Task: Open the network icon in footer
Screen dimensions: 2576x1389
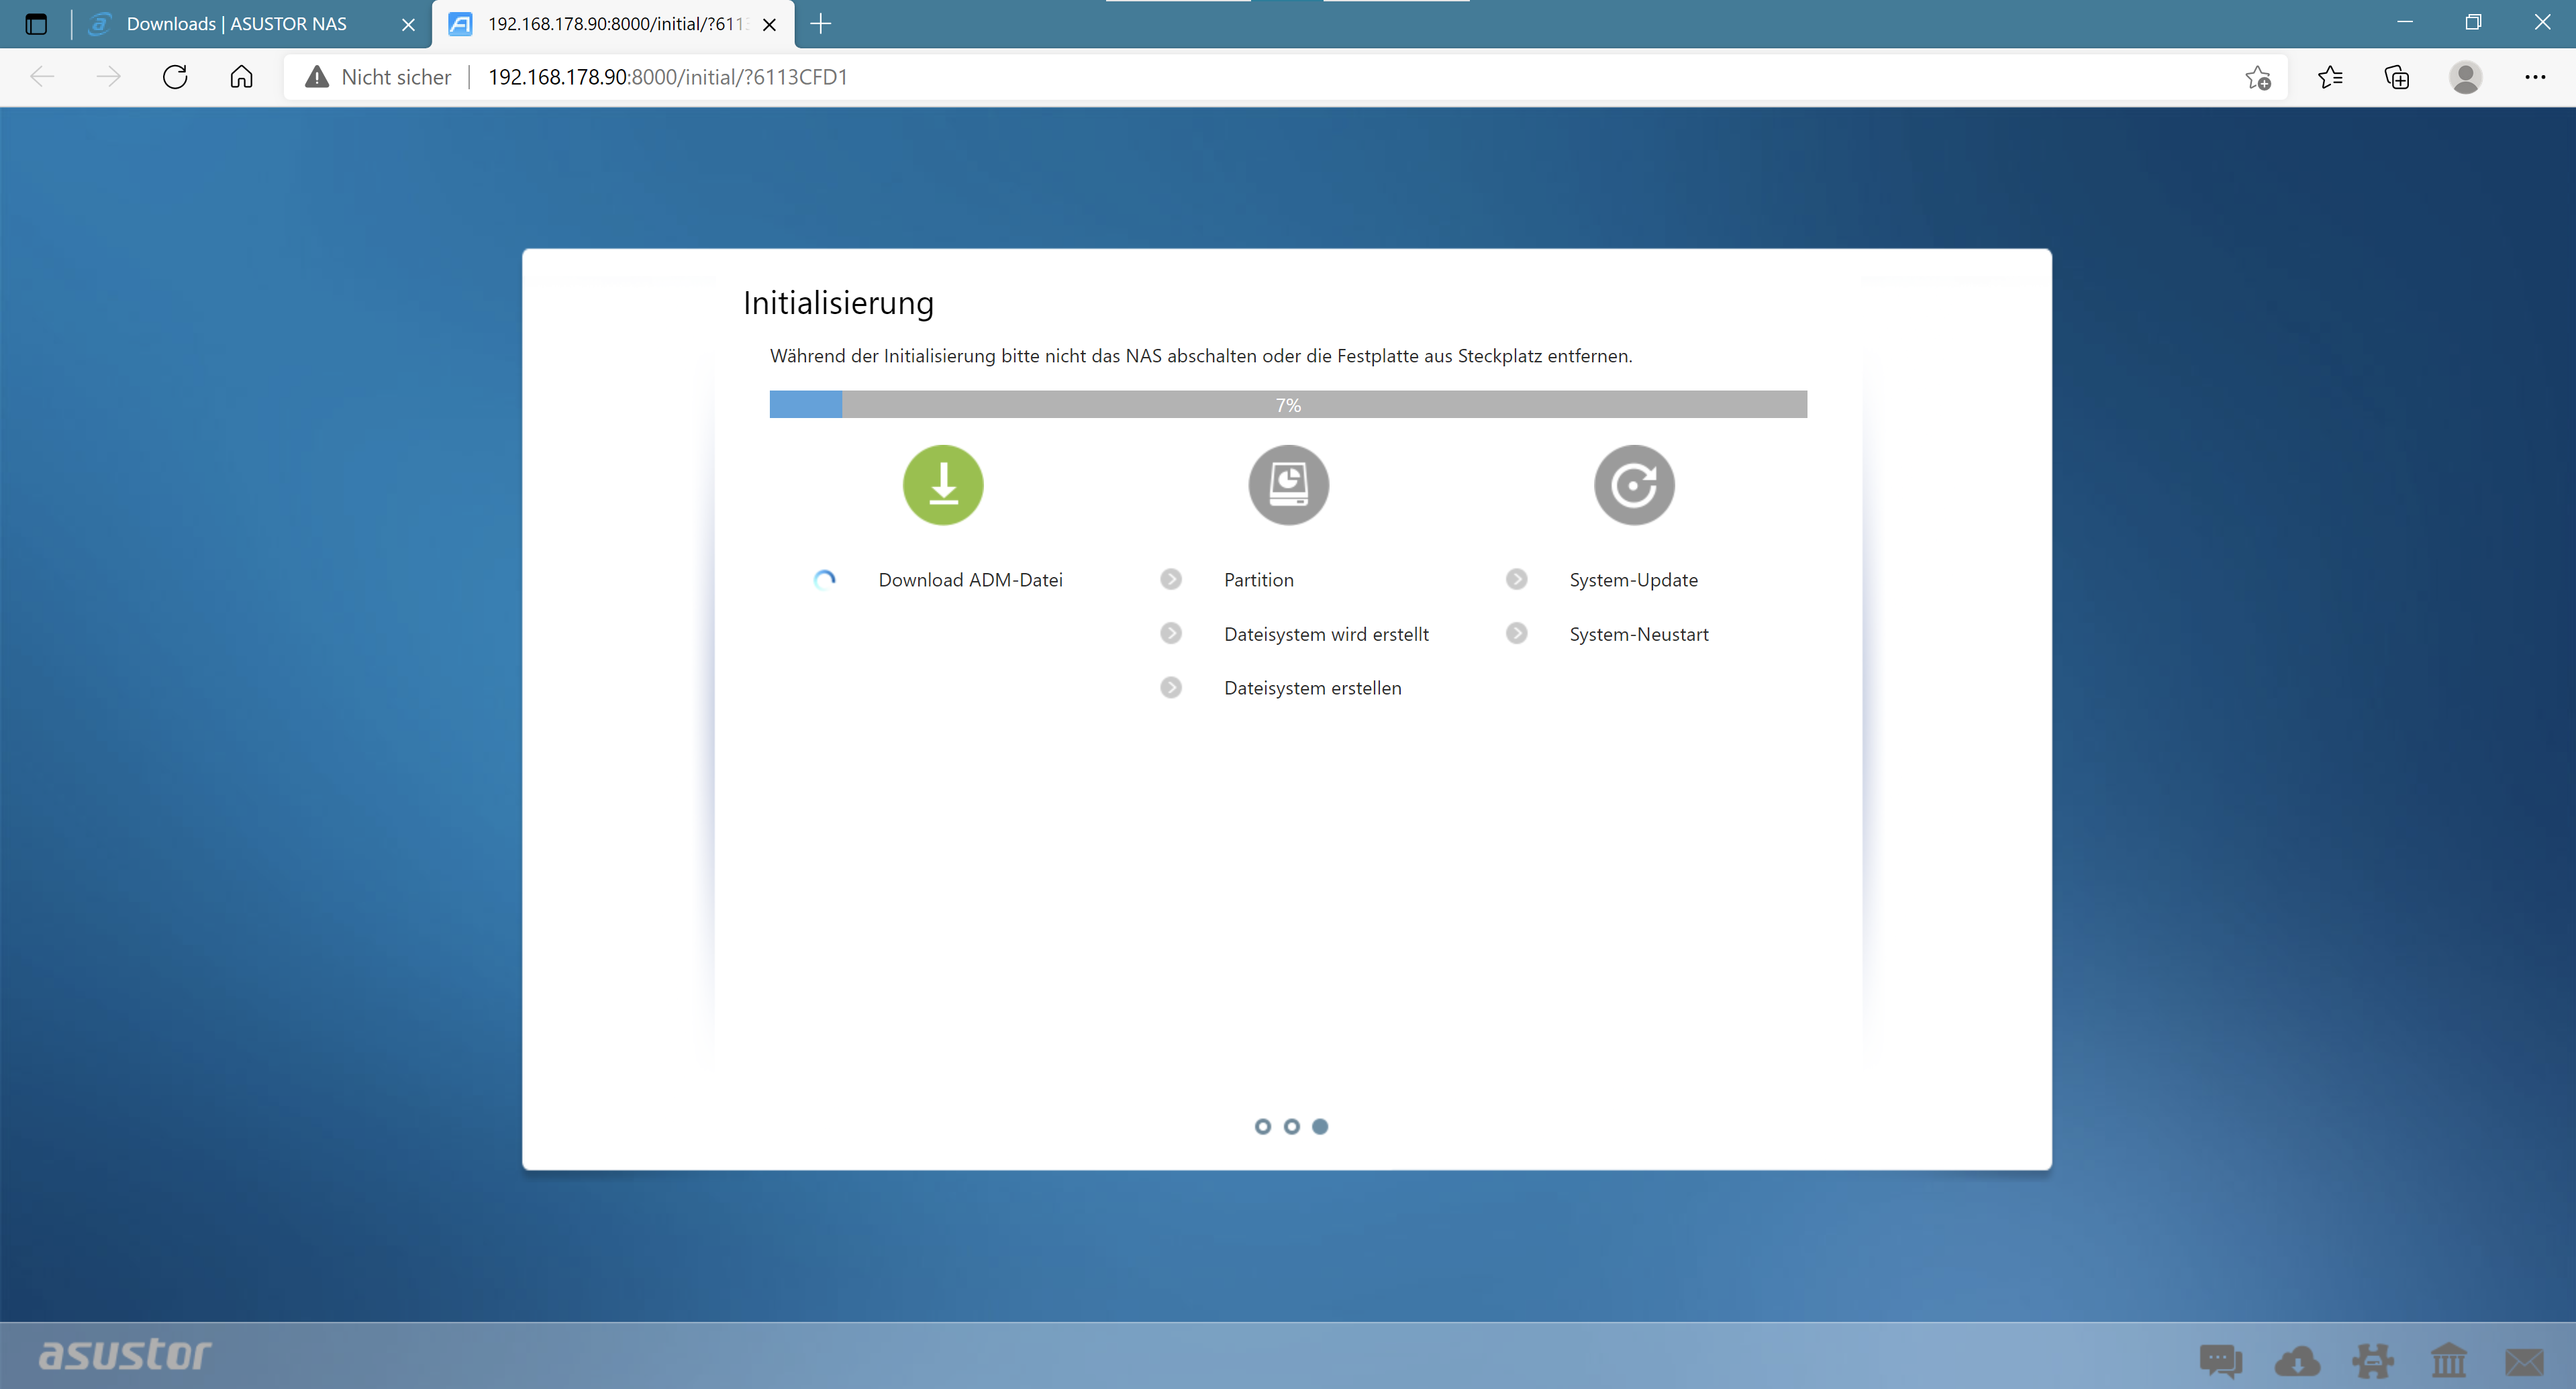Action: point(2373,1360)
